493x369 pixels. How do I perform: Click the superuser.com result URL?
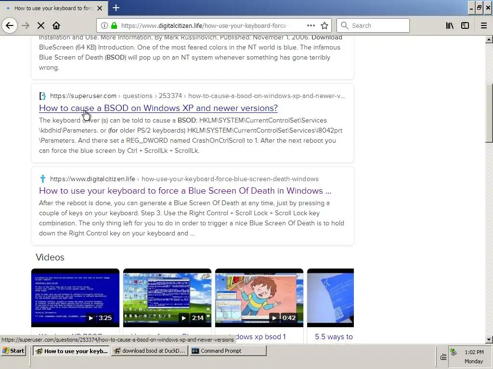[x=197, y=96]
